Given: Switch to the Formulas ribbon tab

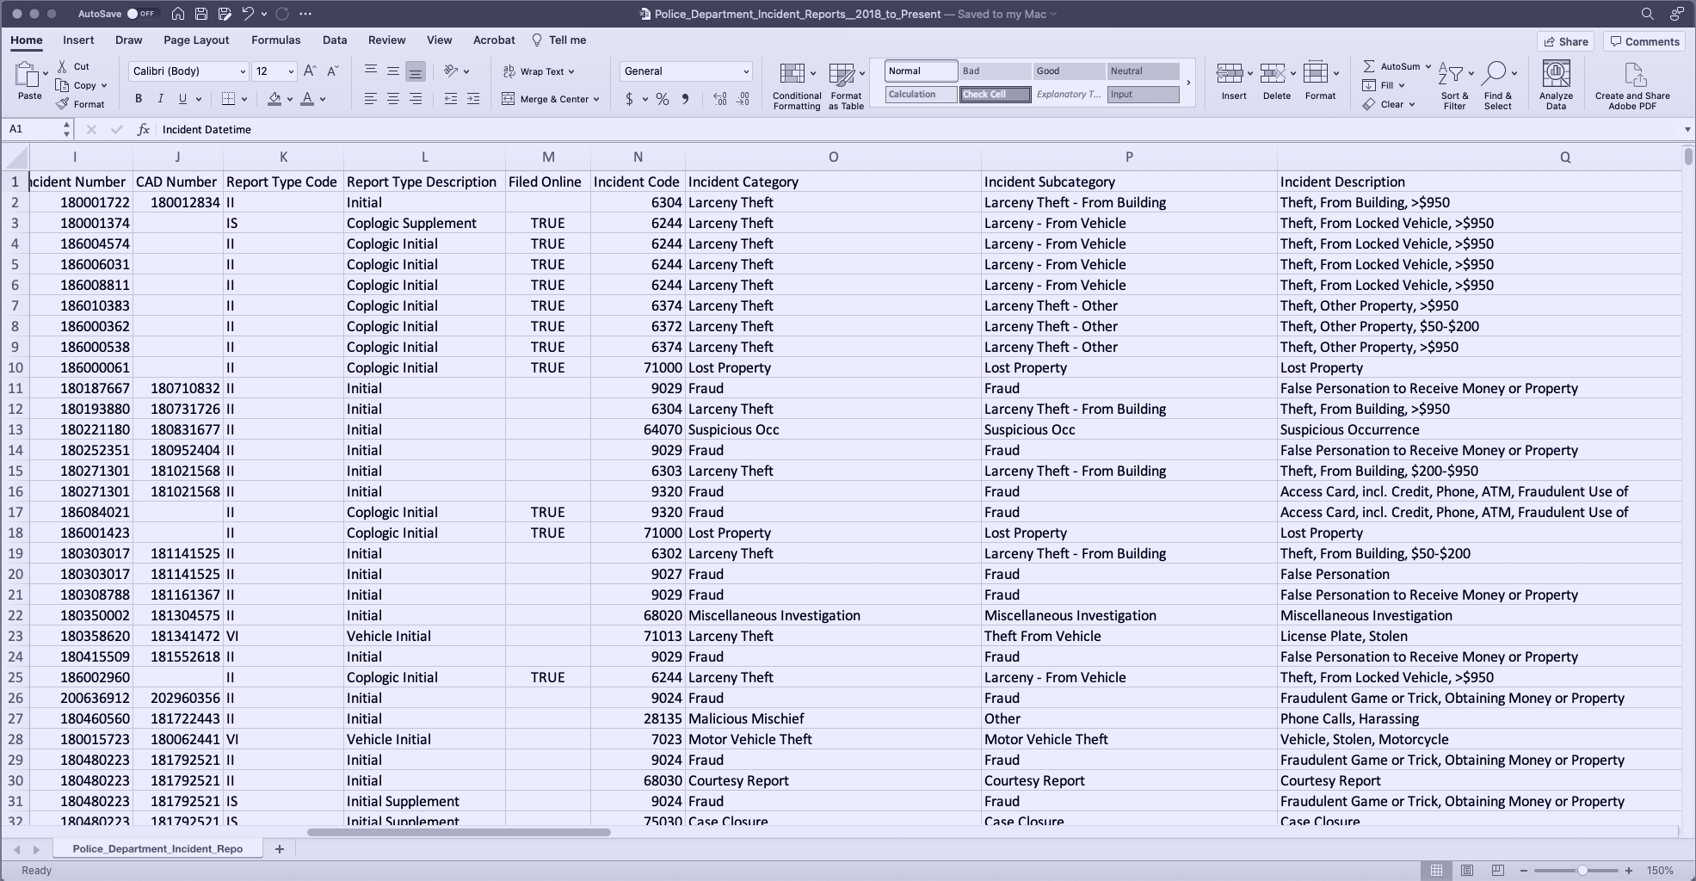Looking at the screenshot, I should tap(275, 40).
